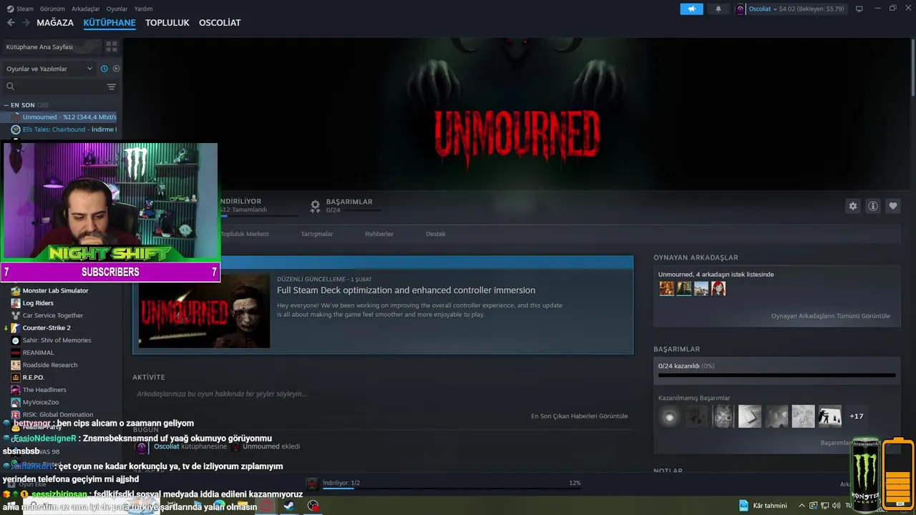
Task: Go back with the left arrow
Action: coord(11,22)
